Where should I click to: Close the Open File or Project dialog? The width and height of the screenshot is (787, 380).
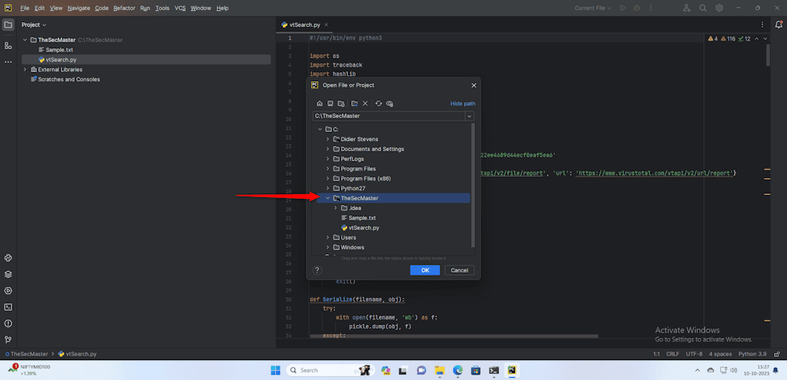click(473, 85)
